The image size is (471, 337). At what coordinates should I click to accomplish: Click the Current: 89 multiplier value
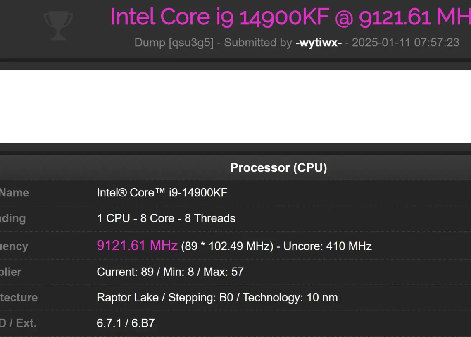pyautogui.click(x=125, y=272)
